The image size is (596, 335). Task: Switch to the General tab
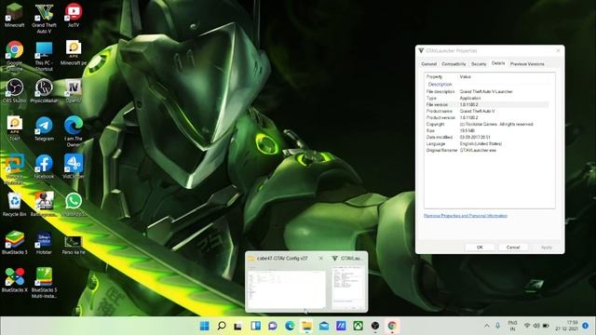click(x=428, y=64)
